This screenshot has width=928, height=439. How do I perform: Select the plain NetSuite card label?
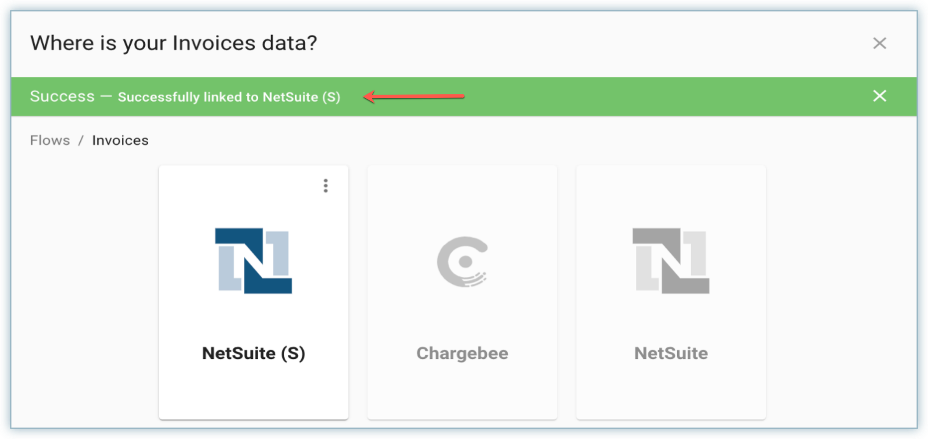[x=671, y=353]
